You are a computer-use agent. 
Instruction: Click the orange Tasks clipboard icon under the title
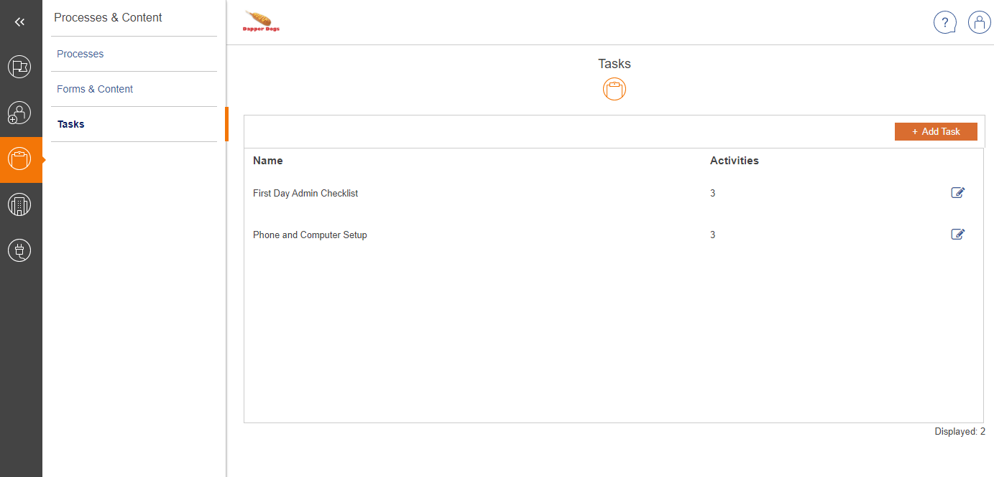tap(615, 90)
